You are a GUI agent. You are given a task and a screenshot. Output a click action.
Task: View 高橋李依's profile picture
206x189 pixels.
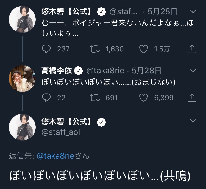[x=22, y=78]
